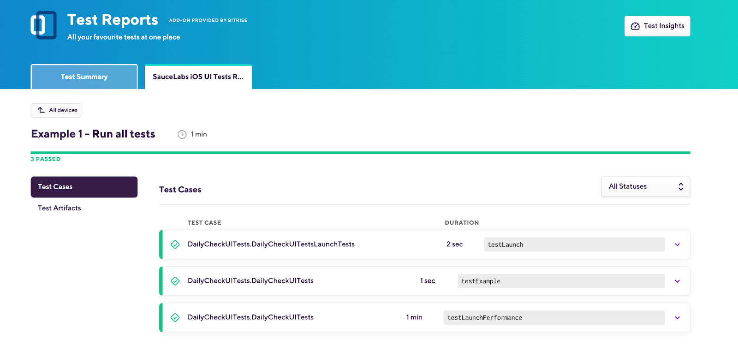Click the Test Reports title
This screenshot has height=345, width=738.
click(x=113, y=20)
